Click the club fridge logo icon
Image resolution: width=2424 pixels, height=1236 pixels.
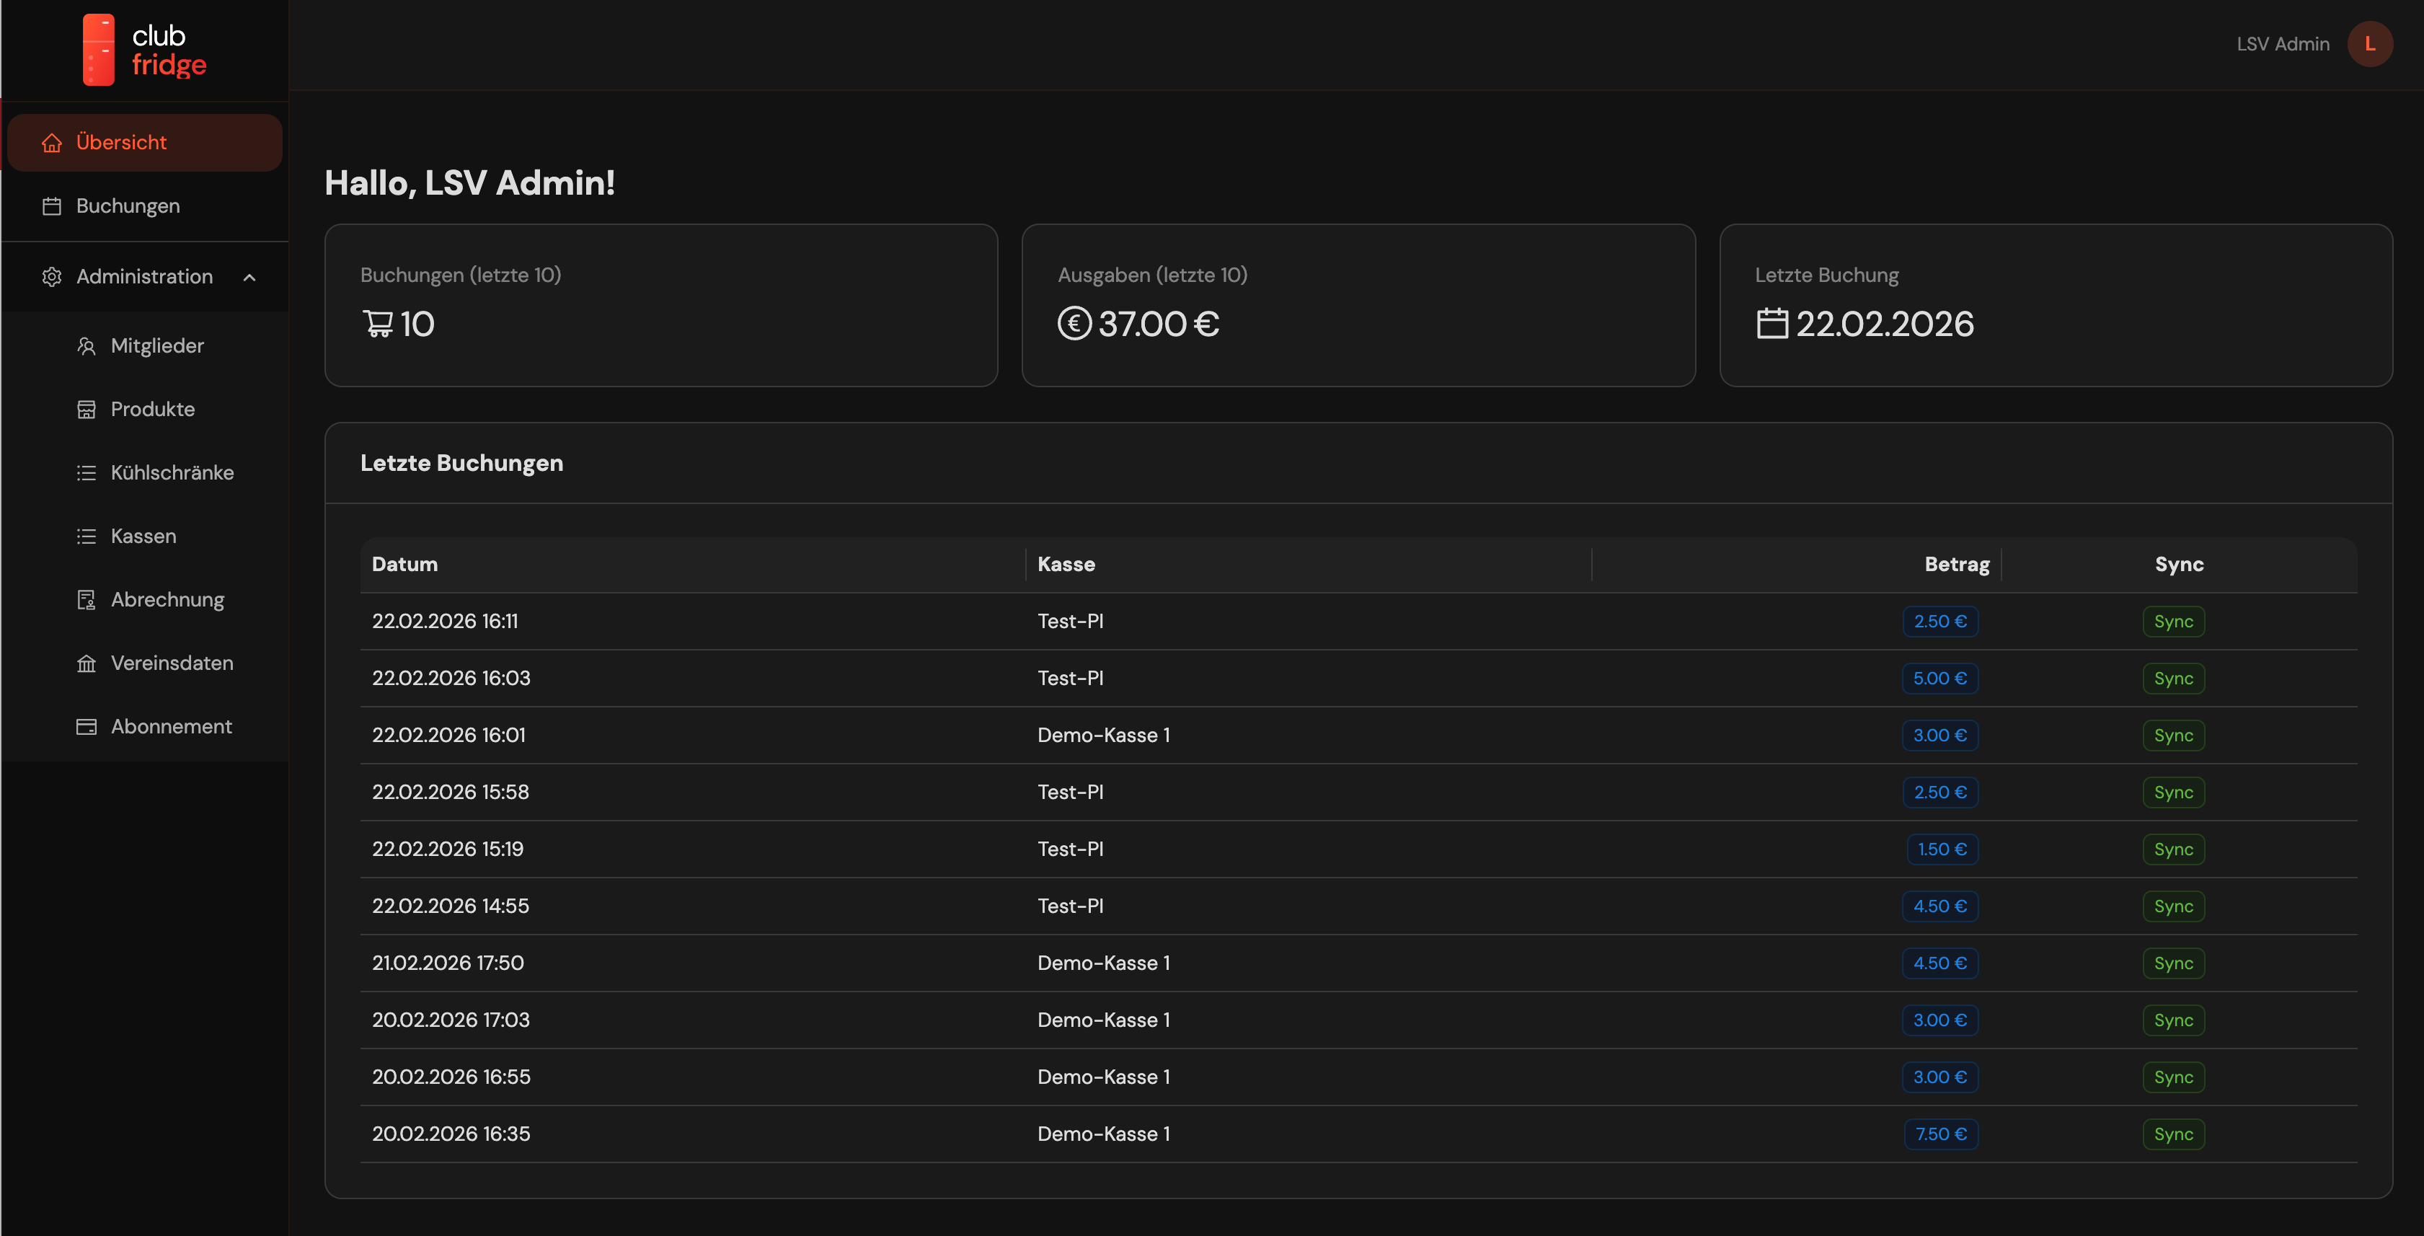click(99, 49)
